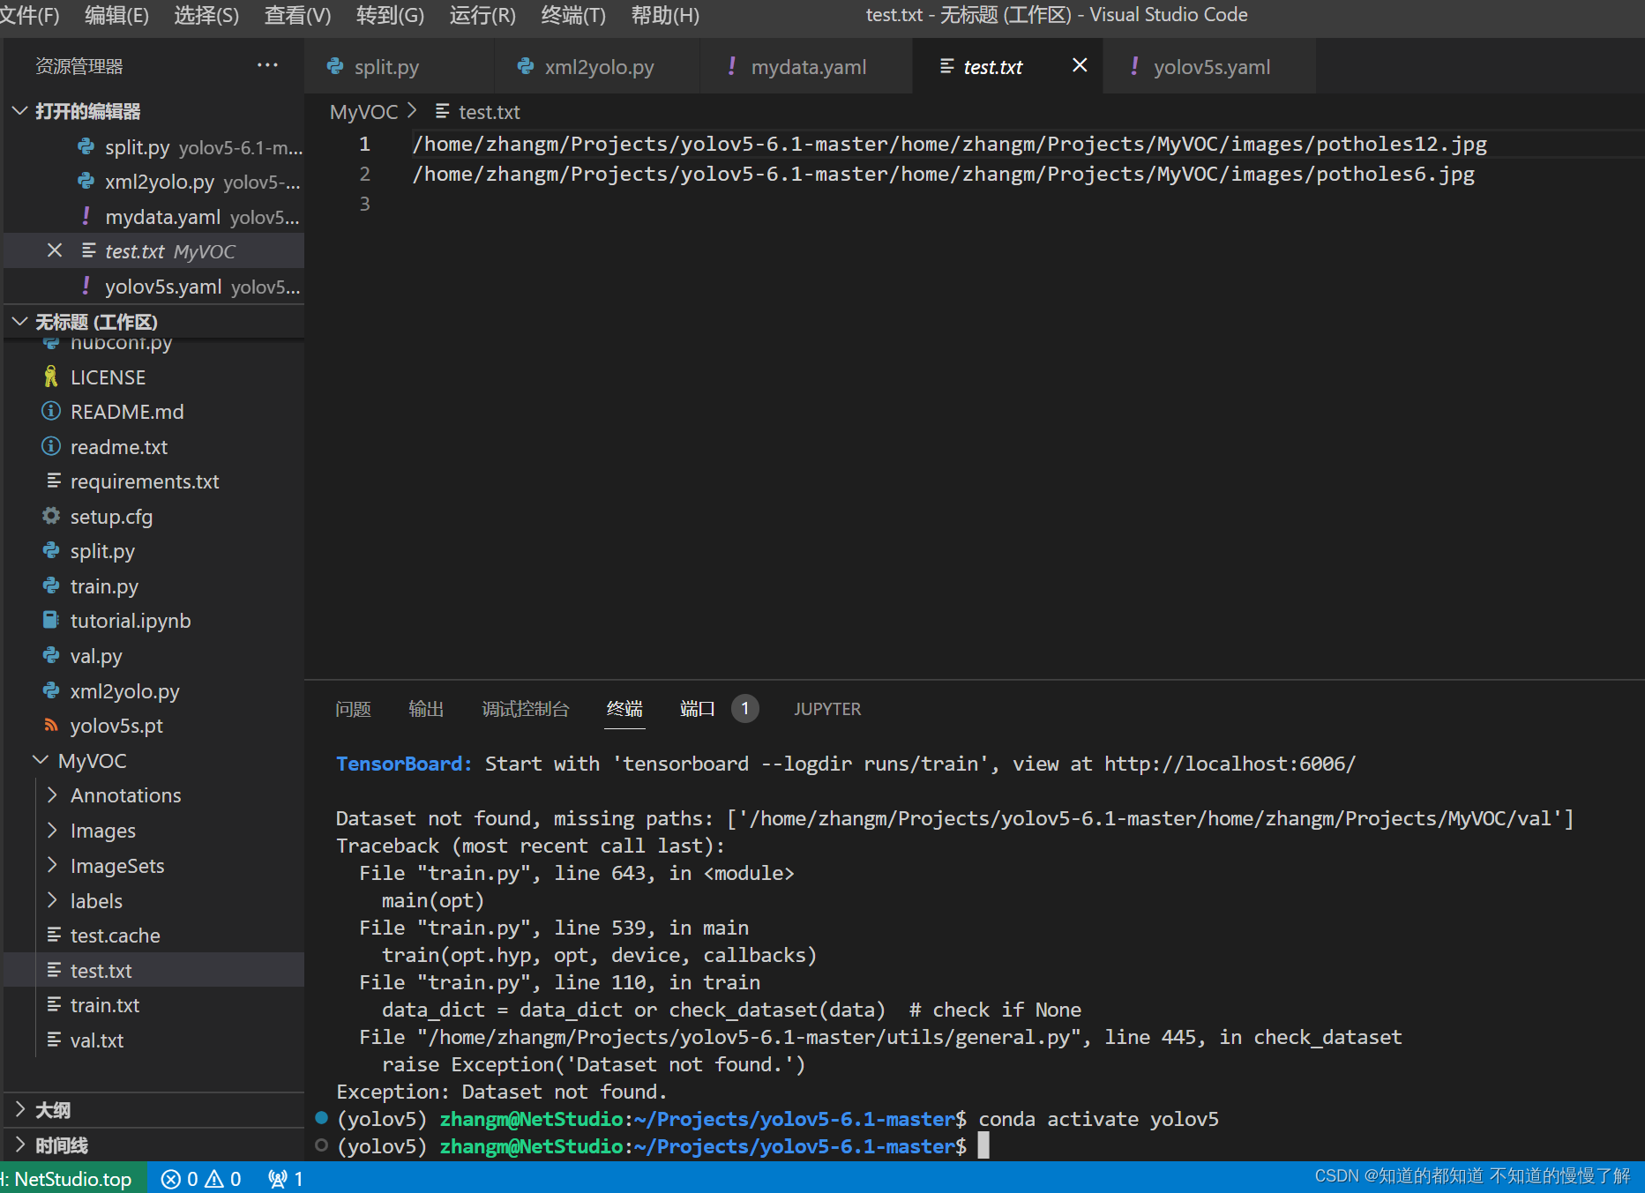
Task: Click the val.py Python file icon
Action: [x=51, y=655]
